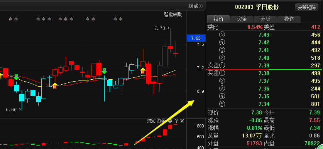Image resolution: width=323 pixels, height=149 pixels.
Task: Select the 卖盘① price 7.39 row
Action: [264, 65]
